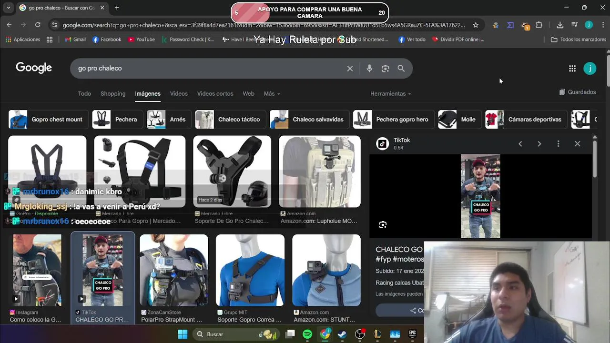Switch to the Videos cortos tab

[215, 94]
